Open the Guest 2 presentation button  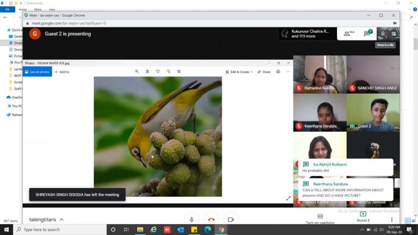click(363, 217)
